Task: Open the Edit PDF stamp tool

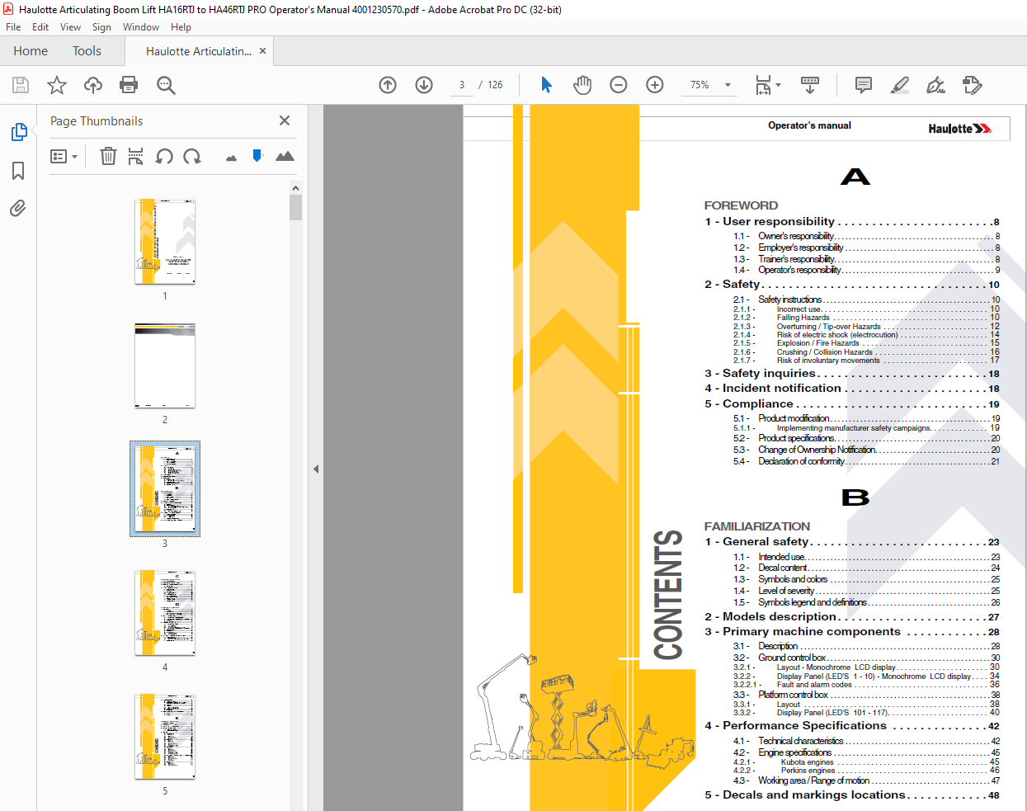Action: click(973, 85)
